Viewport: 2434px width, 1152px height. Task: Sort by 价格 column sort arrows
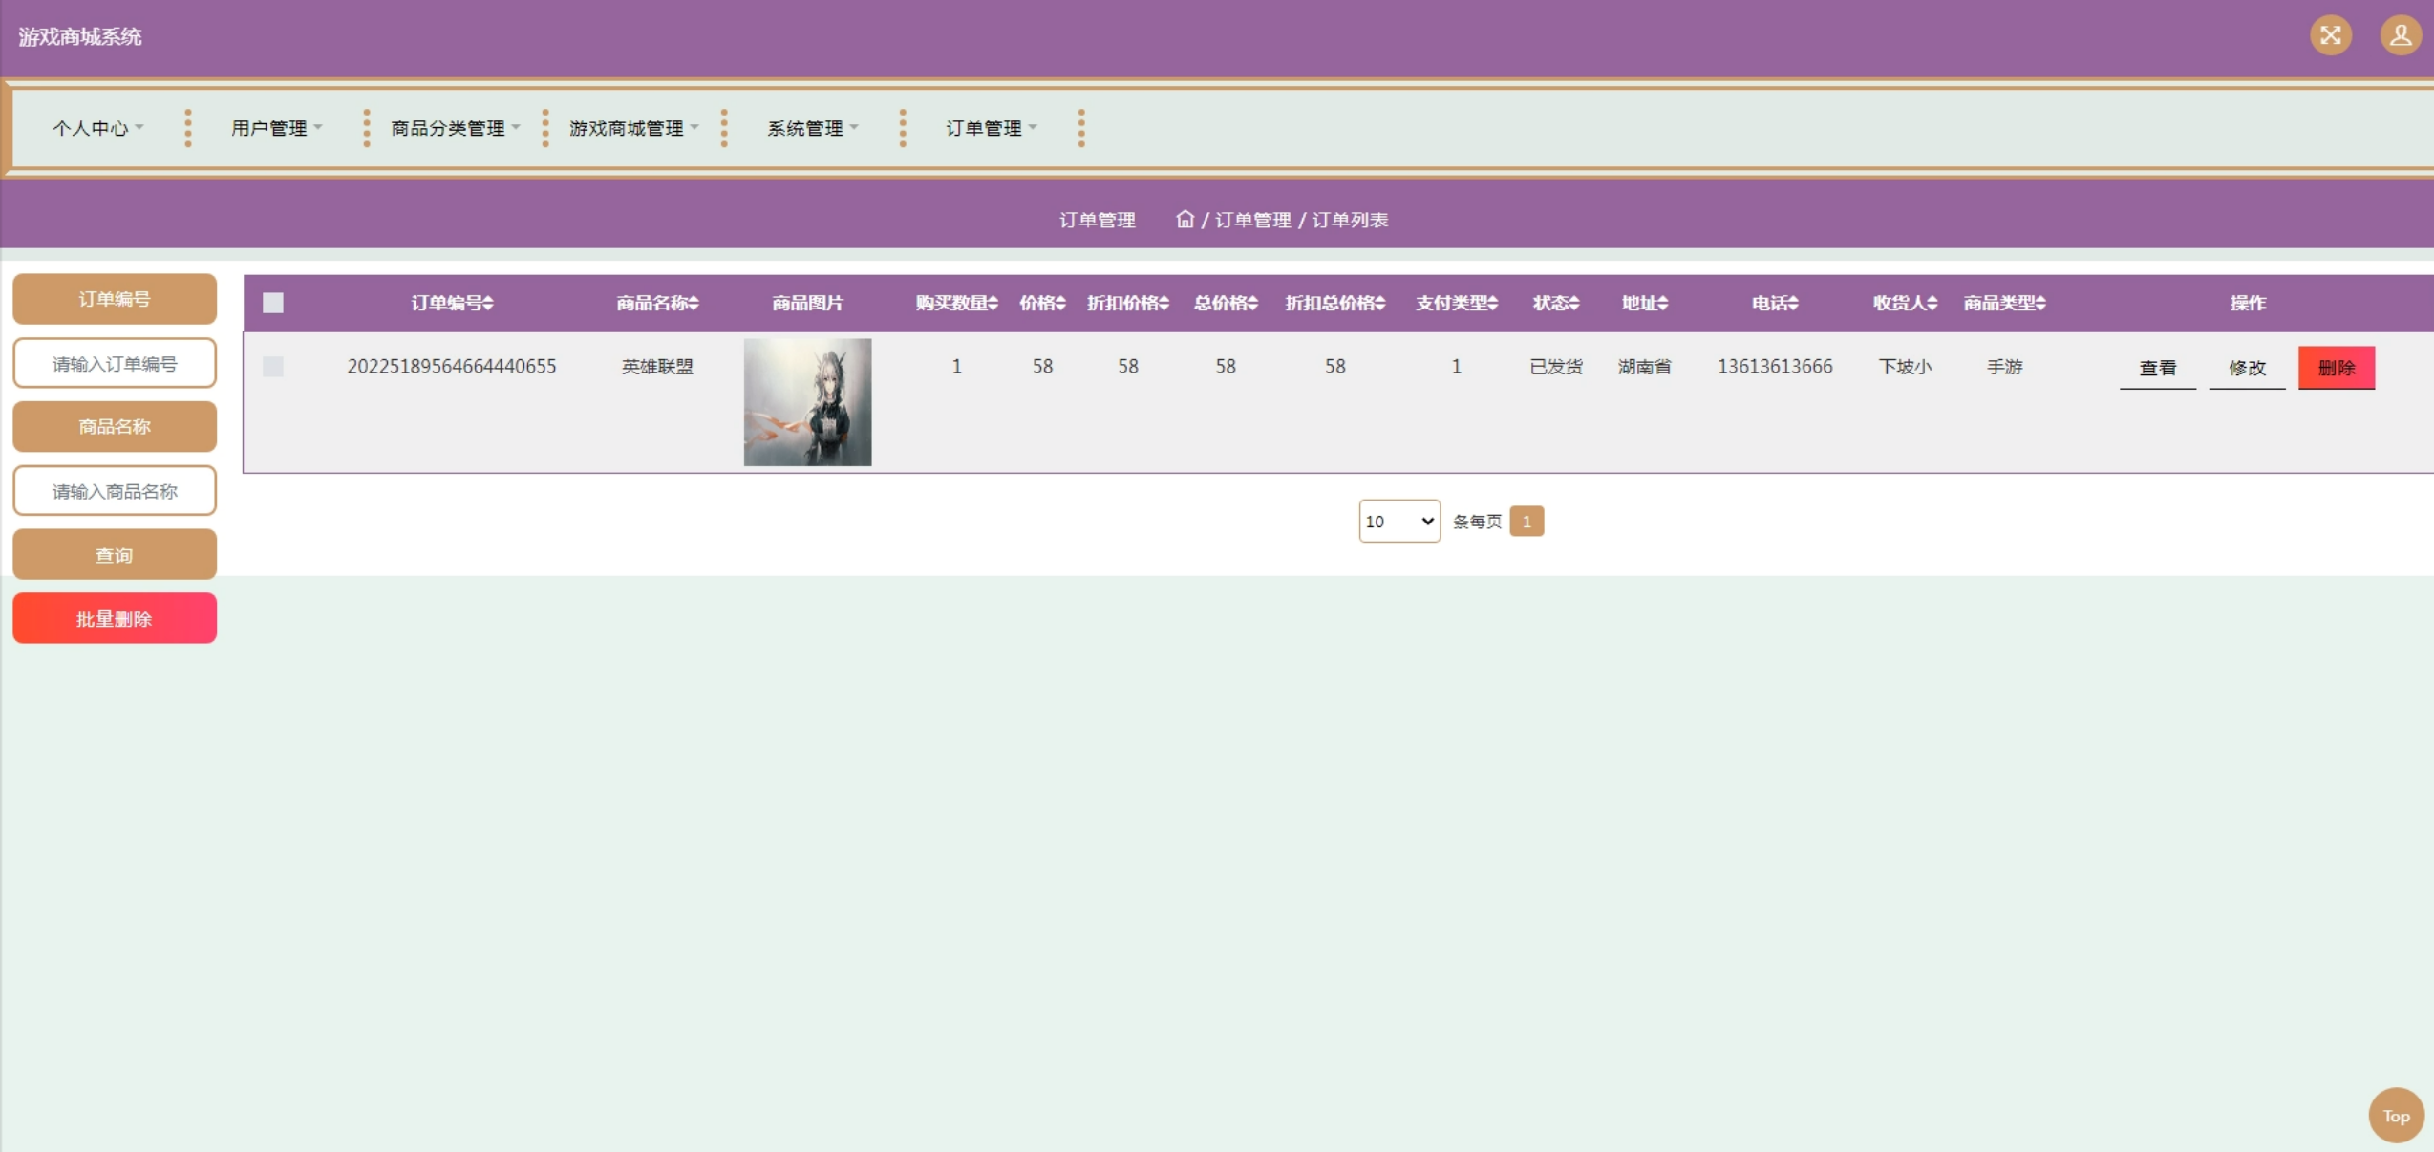(x=1060, y=304)
